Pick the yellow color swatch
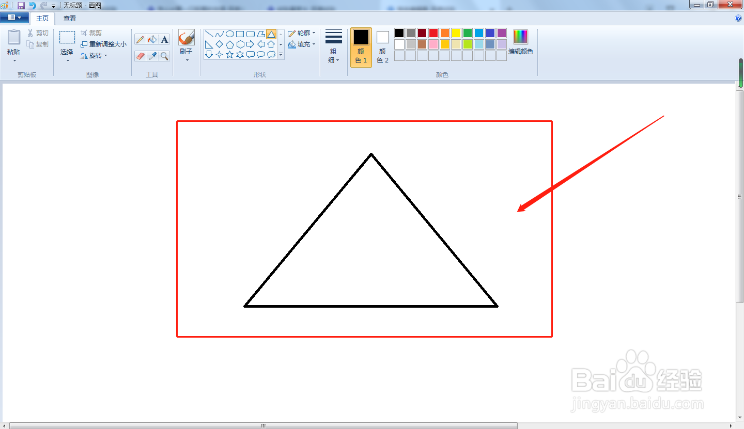Viewport: 744px width, 429px height. [456, 33]
